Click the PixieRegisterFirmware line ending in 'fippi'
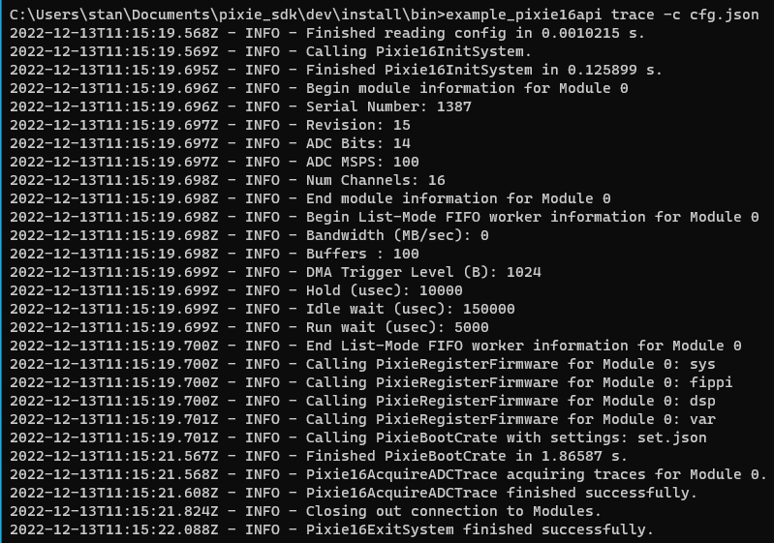 [x=371, y=382]
